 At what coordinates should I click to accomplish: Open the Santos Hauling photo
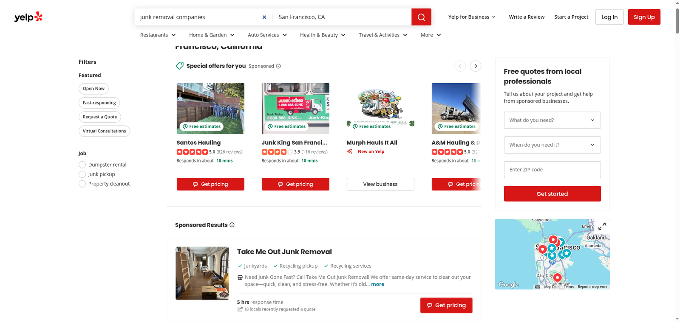click(x=210, y=109)
